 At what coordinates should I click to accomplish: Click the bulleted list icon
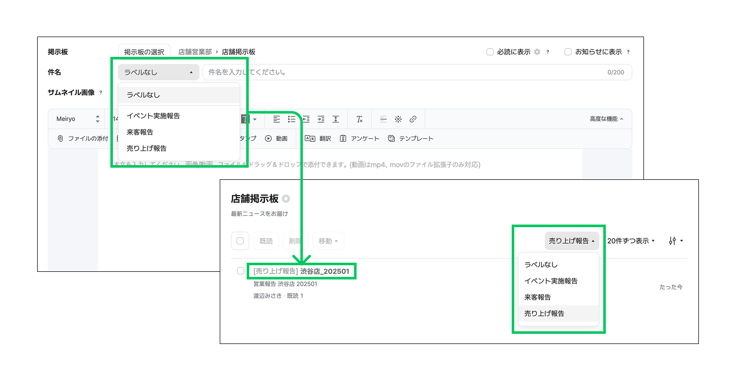click(291, 119)
